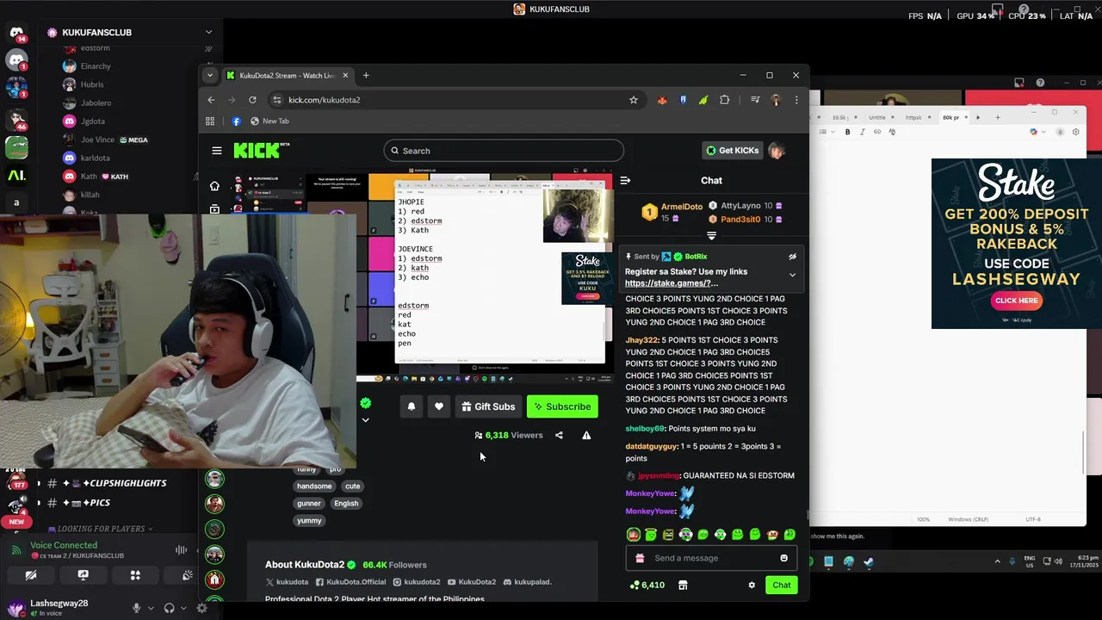
Task: Expand leaderboard arrow below ArmelDoto
Action: [711, 236]
